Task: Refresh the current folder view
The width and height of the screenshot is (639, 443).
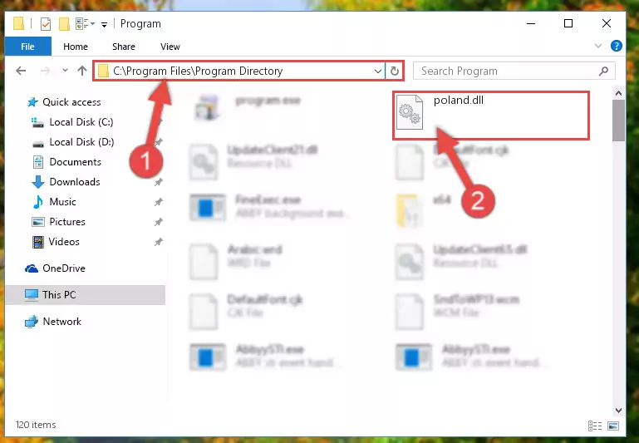Action: point(394,71)
